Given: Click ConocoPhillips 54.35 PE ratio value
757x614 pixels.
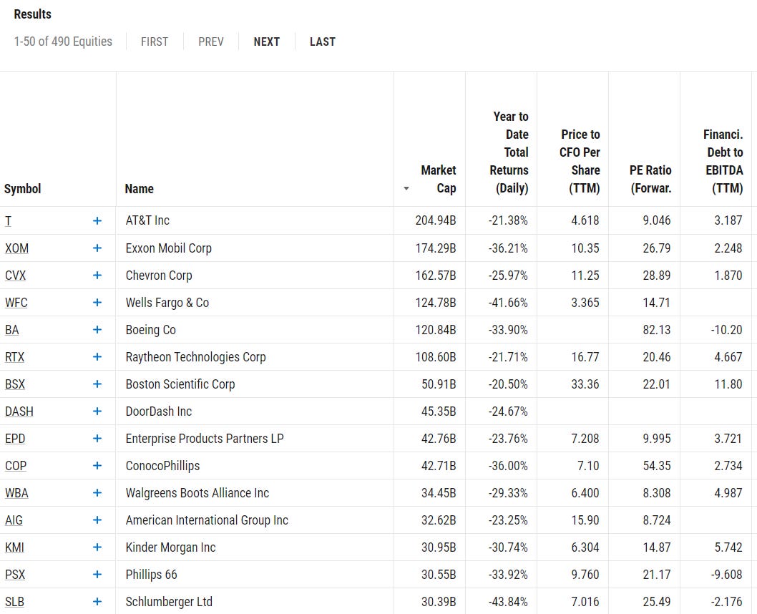Looking at the screenshot, I should point(657,466).
